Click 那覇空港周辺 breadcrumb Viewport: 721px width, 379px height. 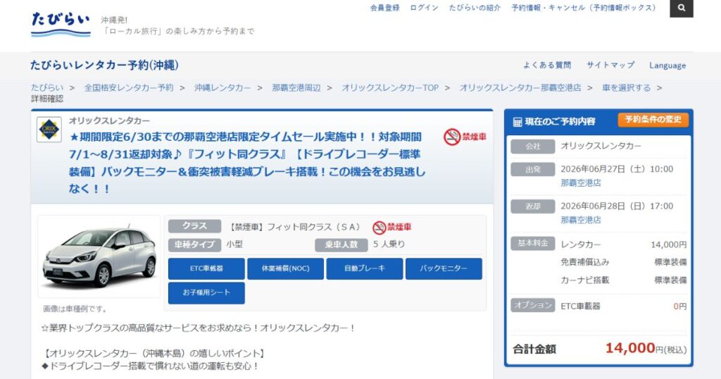point(296,87)
